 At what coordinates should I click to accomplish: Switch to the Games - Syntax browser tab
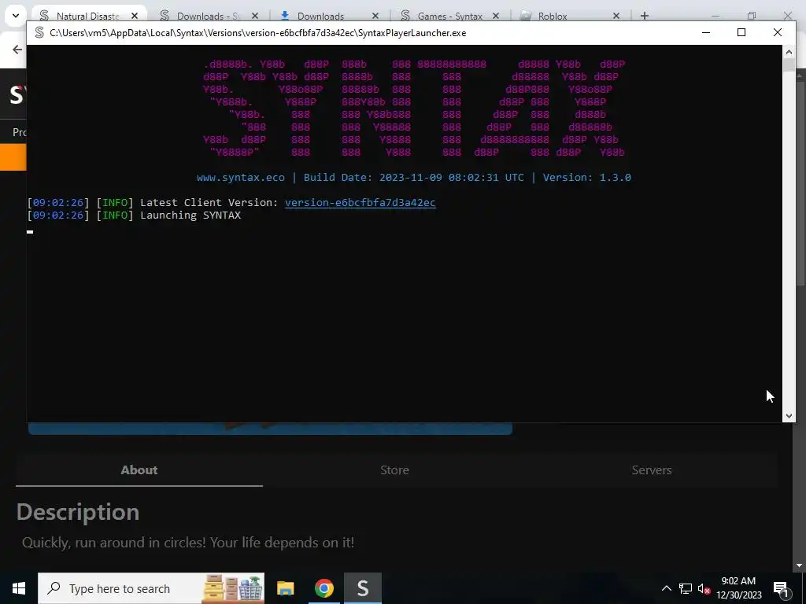click(449, 16)
